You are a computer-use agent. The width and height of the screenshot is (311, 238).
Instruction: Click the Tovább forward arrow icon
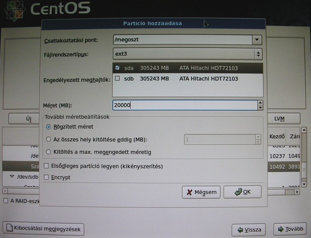(x=281, y=230)
